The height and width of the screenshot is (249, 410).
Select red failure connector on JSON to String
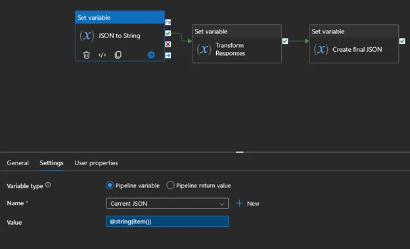pyautogui.click(x=168, y=45)
